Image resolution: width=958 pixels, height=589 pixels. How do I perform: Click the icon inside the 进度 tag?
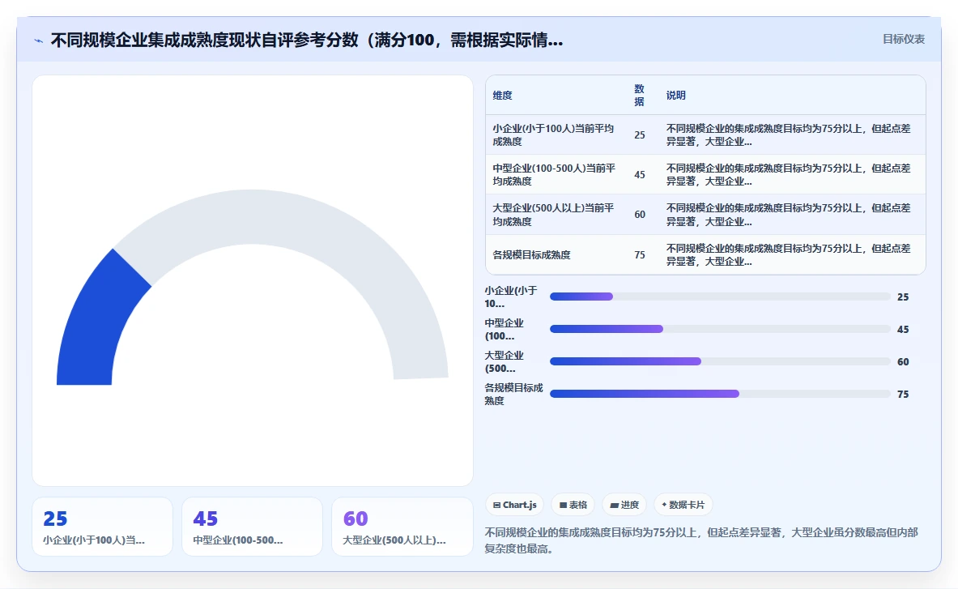click(x=614, y=506)
